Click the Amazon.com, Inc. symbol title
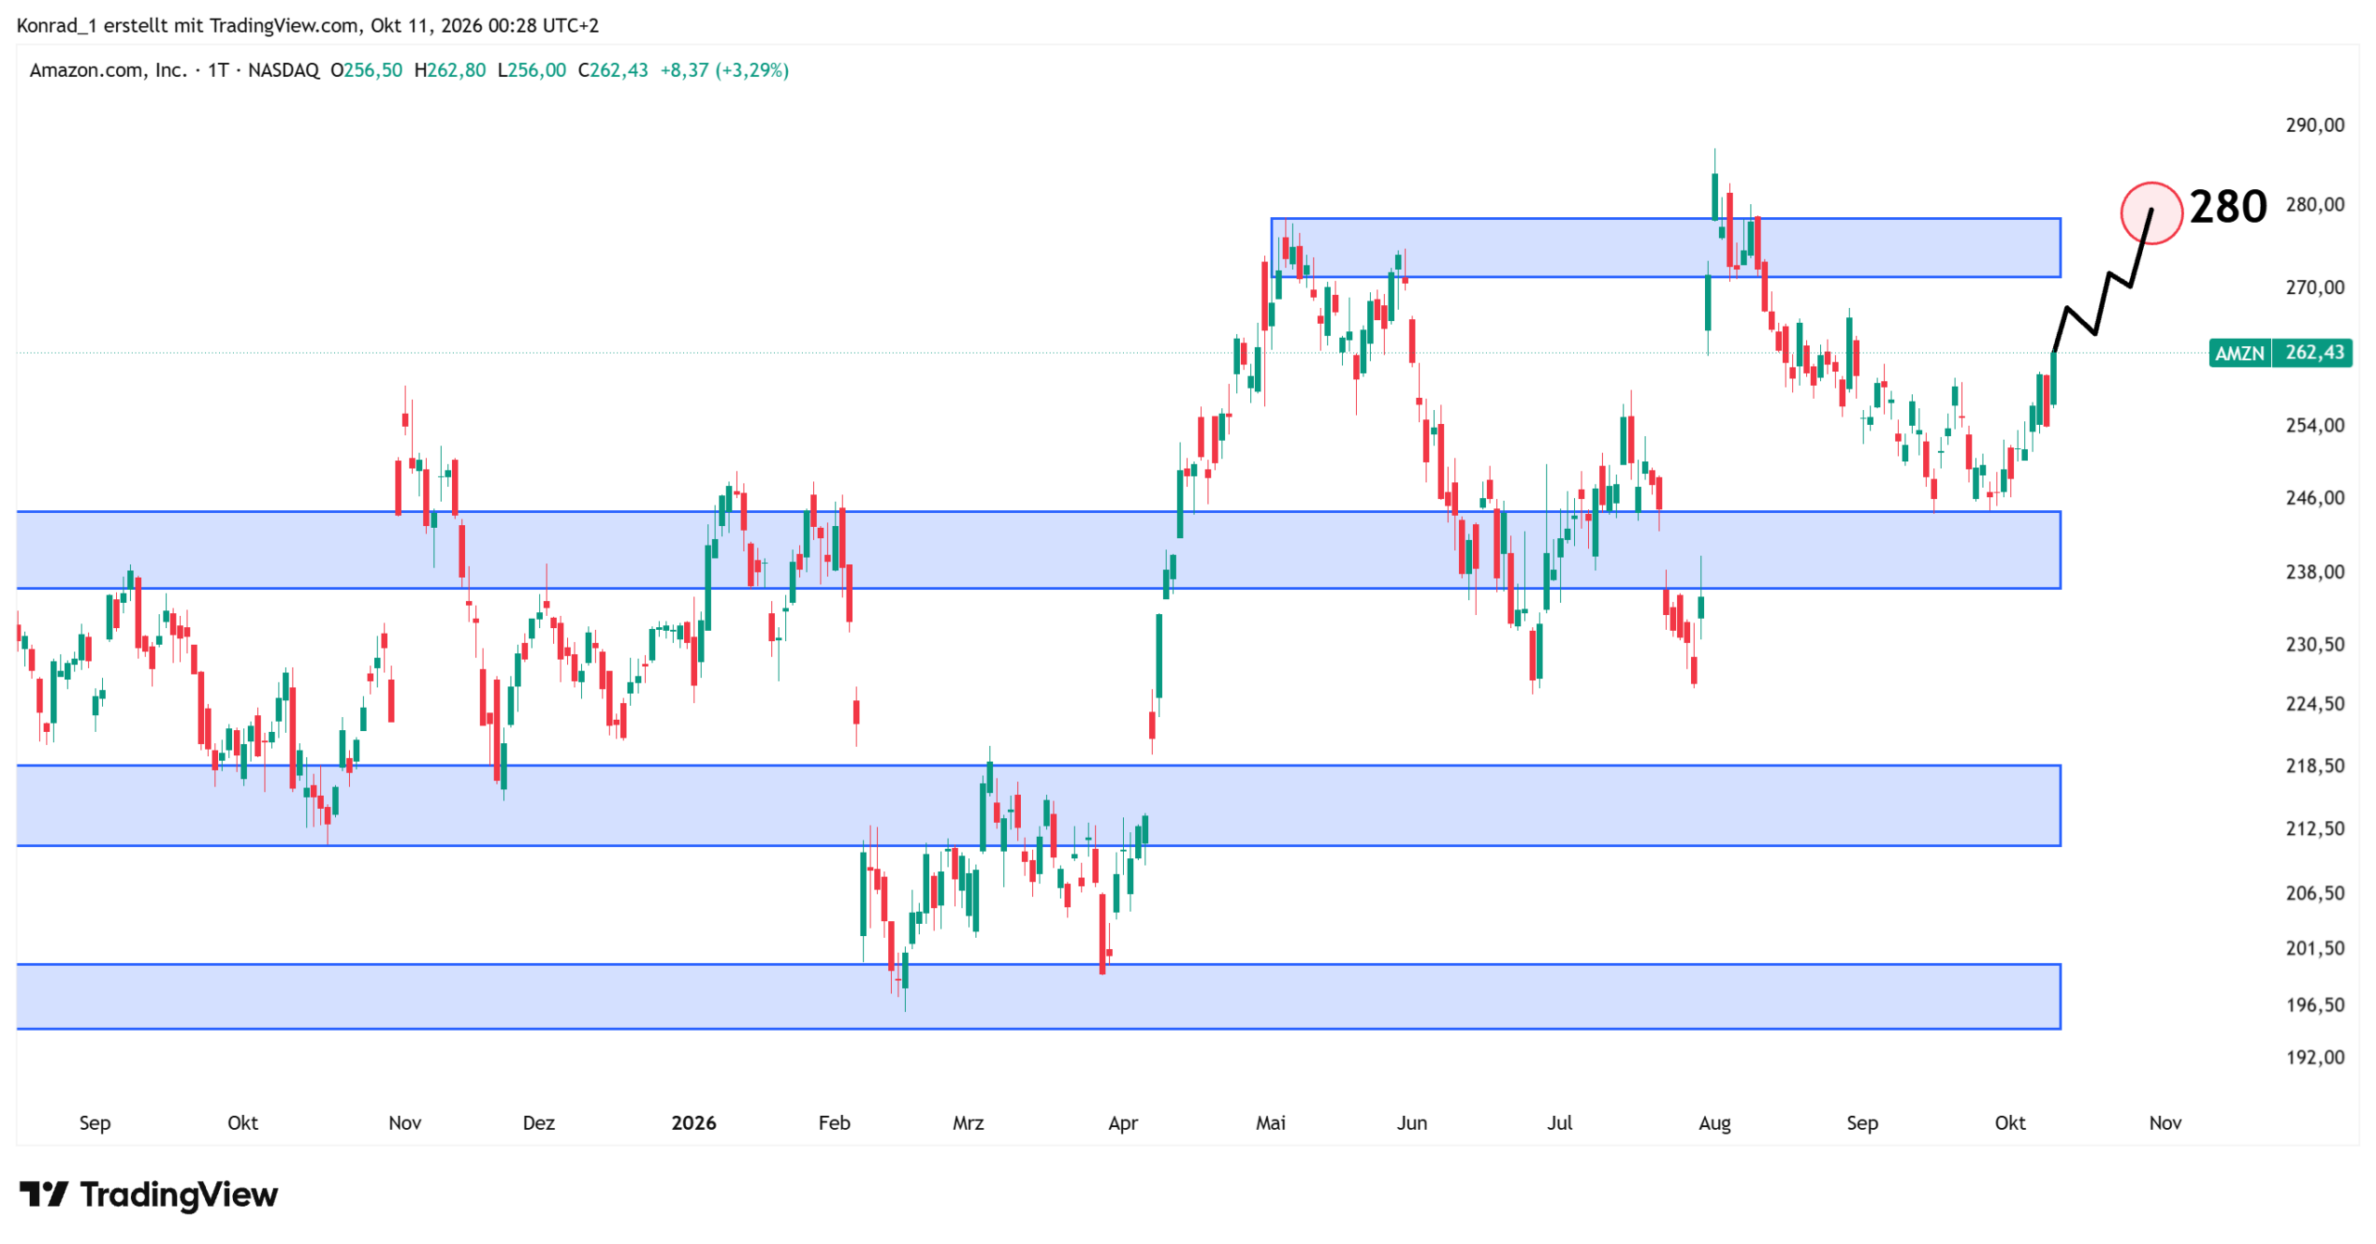Image resolution: width=2376 pixels, height=1244 pixels. click(x=108, y=71)
